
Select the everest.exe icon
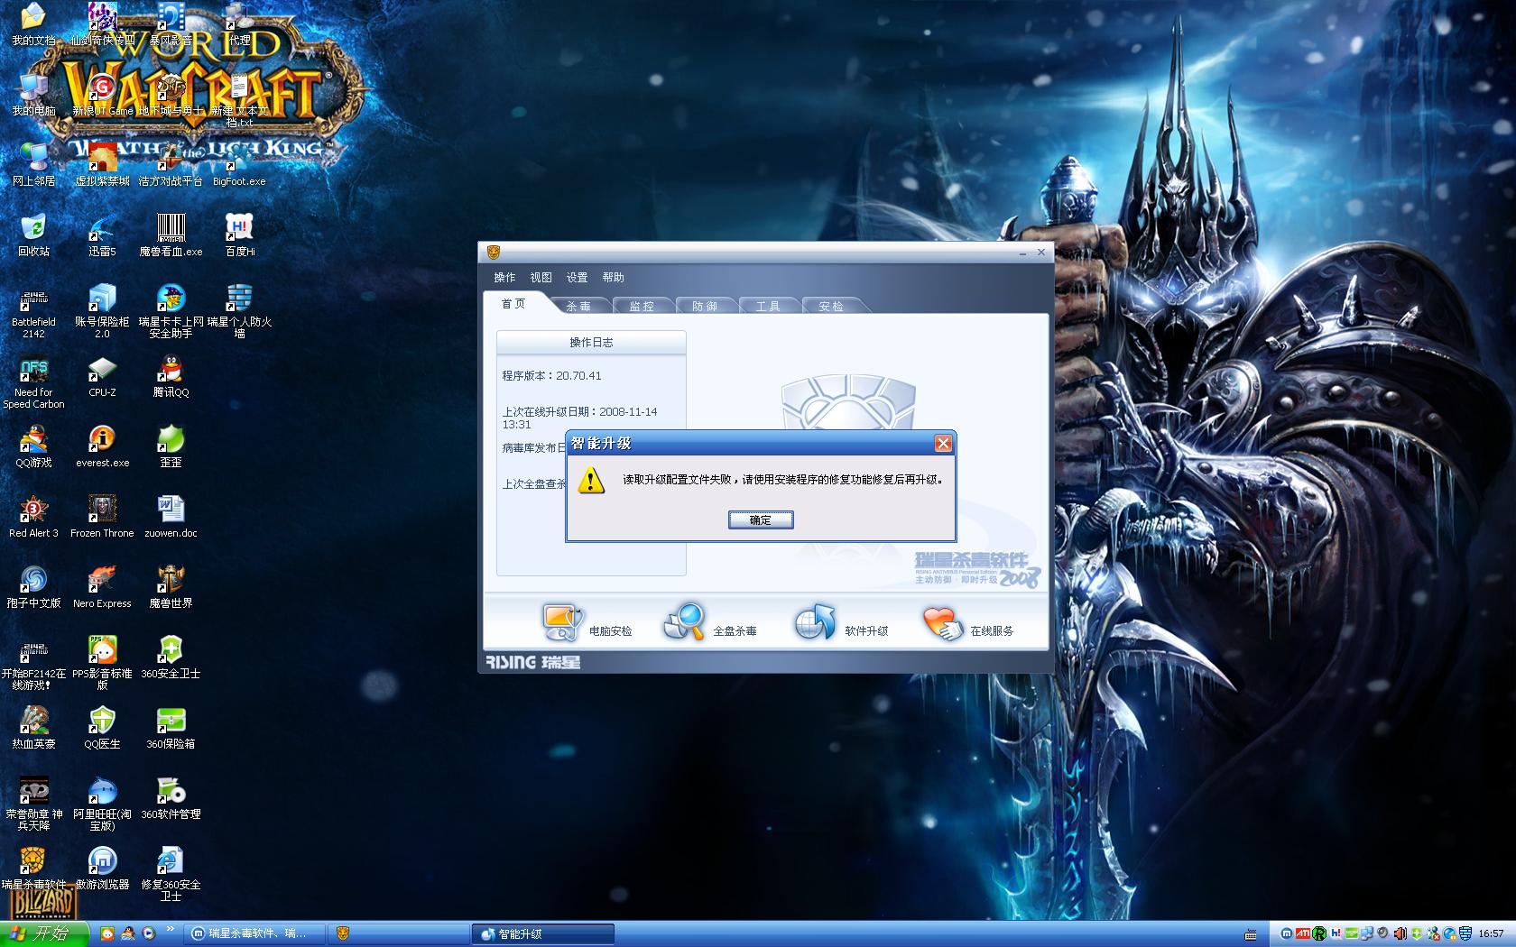coord(102,446)
